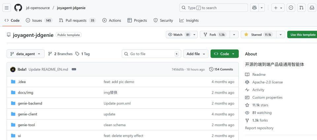The height and width of the screenshot is (140, 317).
Task: Go to GitHub homepage via logo
Action: point(18,8)
